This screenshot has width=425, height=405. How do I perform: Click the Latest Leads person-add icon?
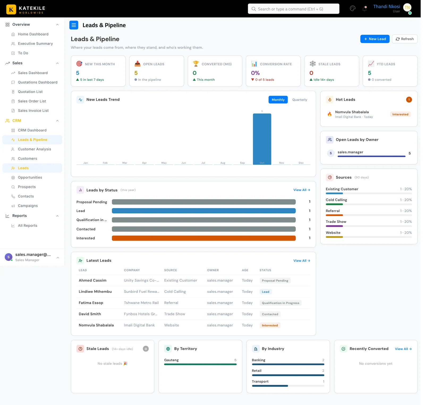click(x=80, y=261)
